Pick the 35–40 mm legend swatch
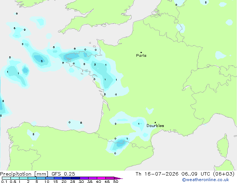 (93, 178)
